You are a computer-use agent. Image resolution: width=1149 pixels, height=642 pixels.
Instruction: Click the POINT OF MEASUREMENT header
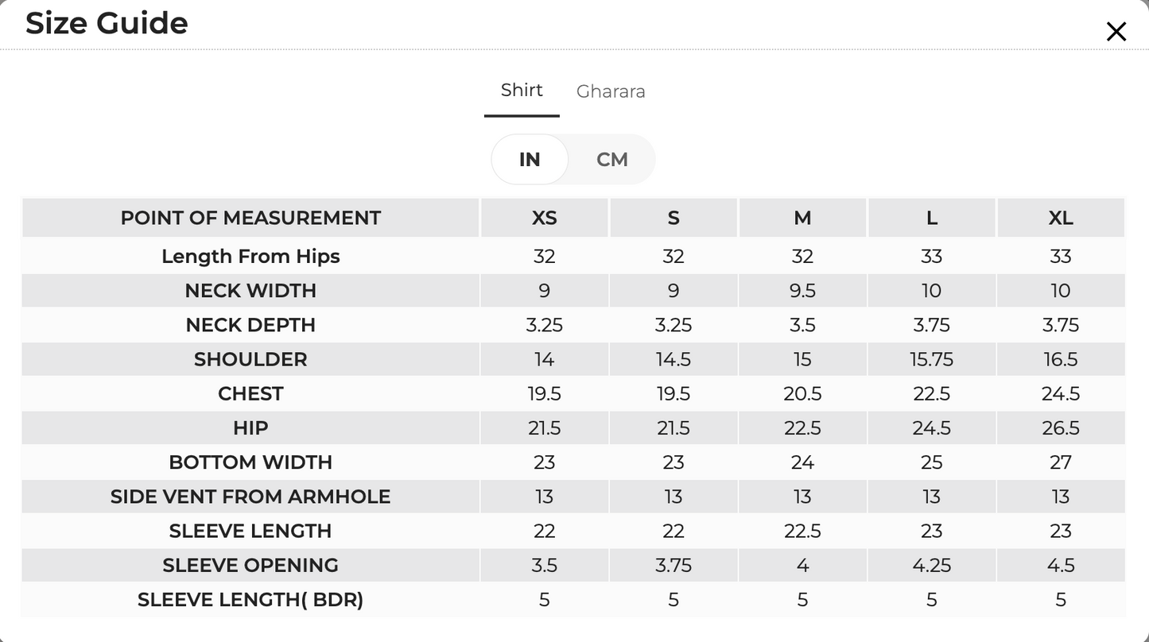[x=250, y=218]
